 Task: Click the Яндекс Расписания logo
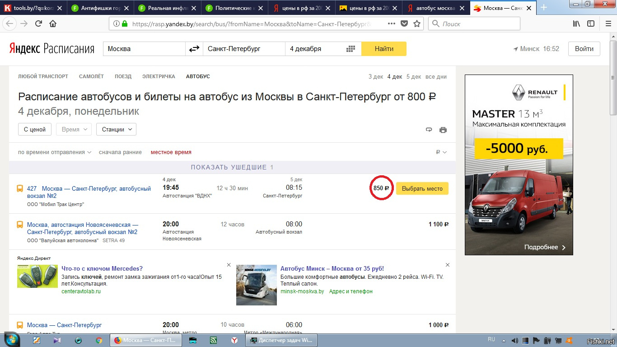[52, 49]
